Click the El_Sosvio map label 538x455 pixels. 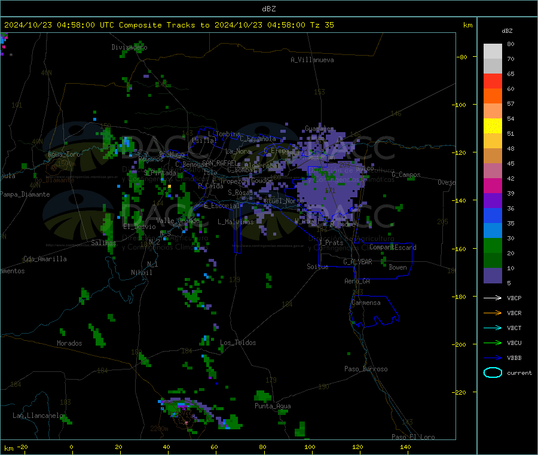pyautogui.click(x=139, y=227)
